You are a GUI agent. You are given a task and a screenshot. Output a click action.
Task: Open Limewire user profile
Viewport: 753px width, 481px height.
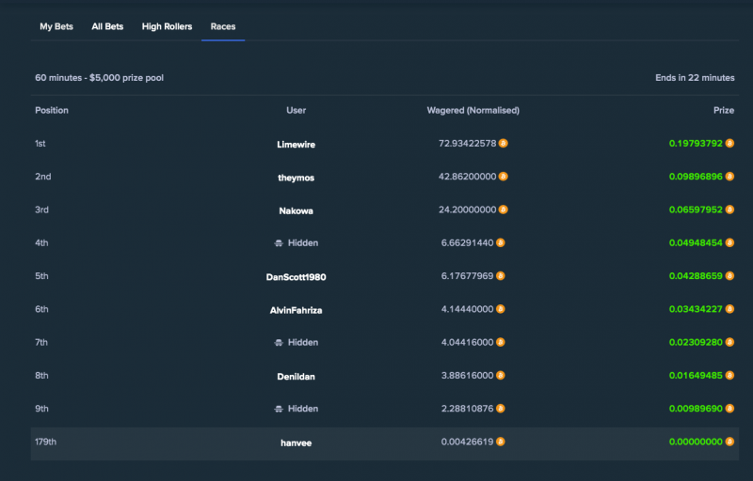[296, 144]
